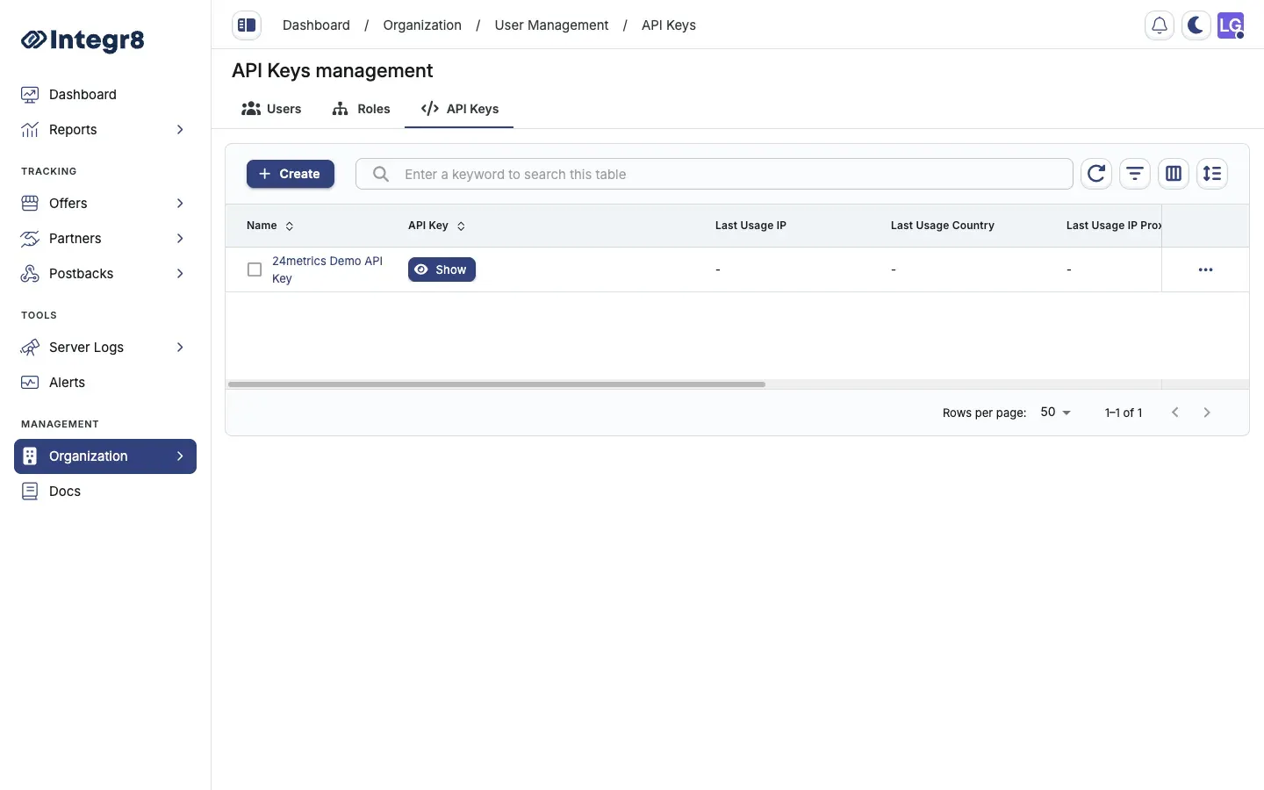The width and height of the screenshot is (1264, 790).
Task: Open the column visibility icon
Action: pyautogui.click(x=1174, y=174)
